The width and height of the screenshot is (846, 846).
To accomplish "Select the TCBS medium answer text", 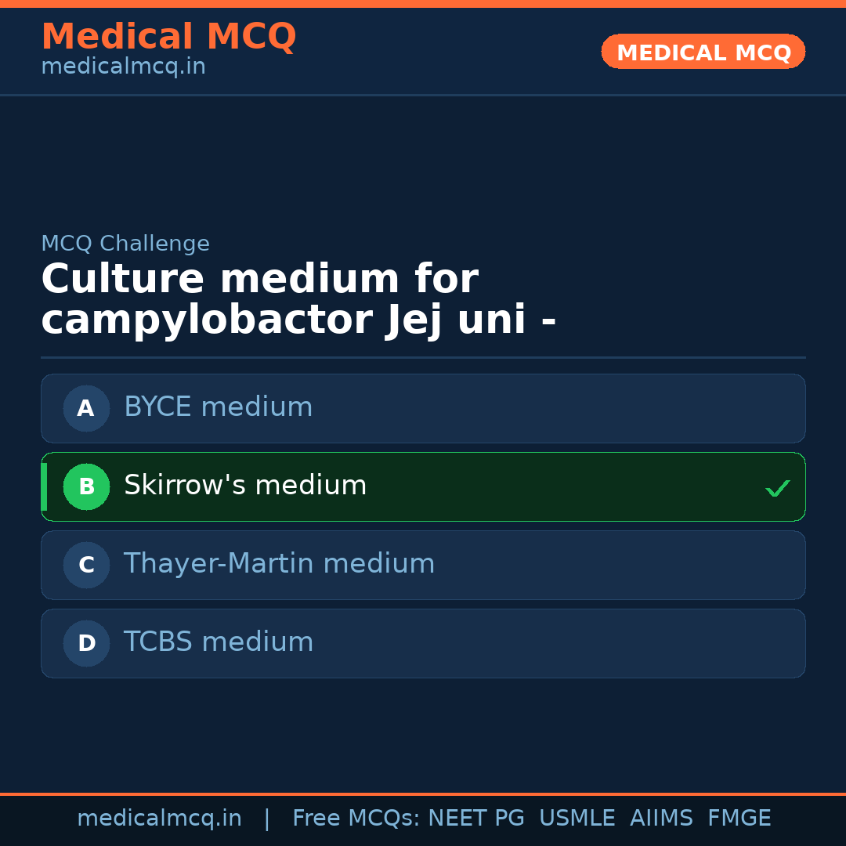I will click(219, 642).
